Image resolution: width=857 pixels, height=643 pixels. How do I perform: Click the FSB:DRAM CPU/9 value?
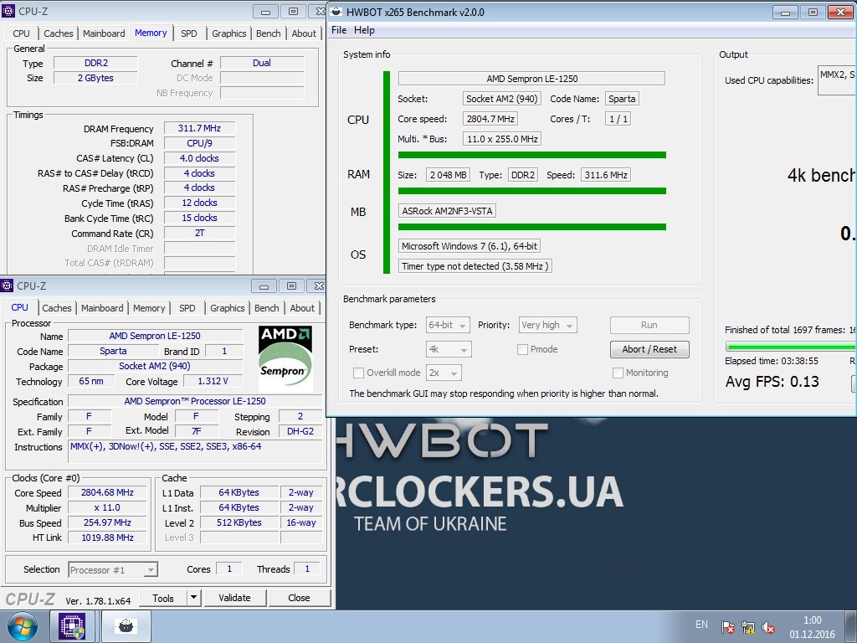click(199, 143)
